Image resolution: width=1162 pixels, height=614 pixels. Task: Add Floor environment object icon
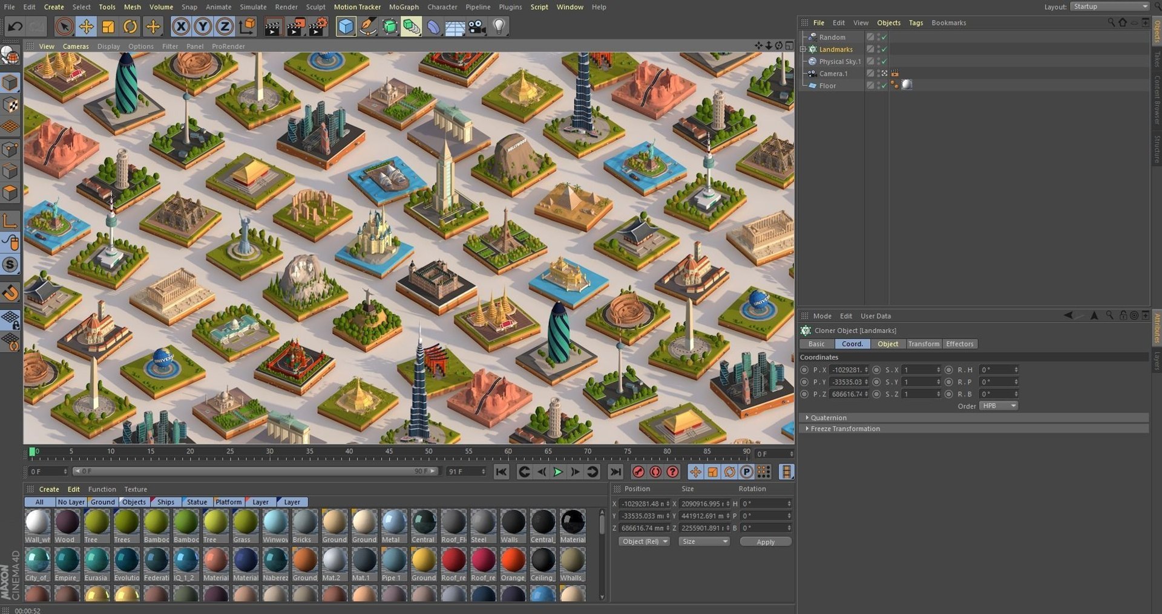(455, 27)
